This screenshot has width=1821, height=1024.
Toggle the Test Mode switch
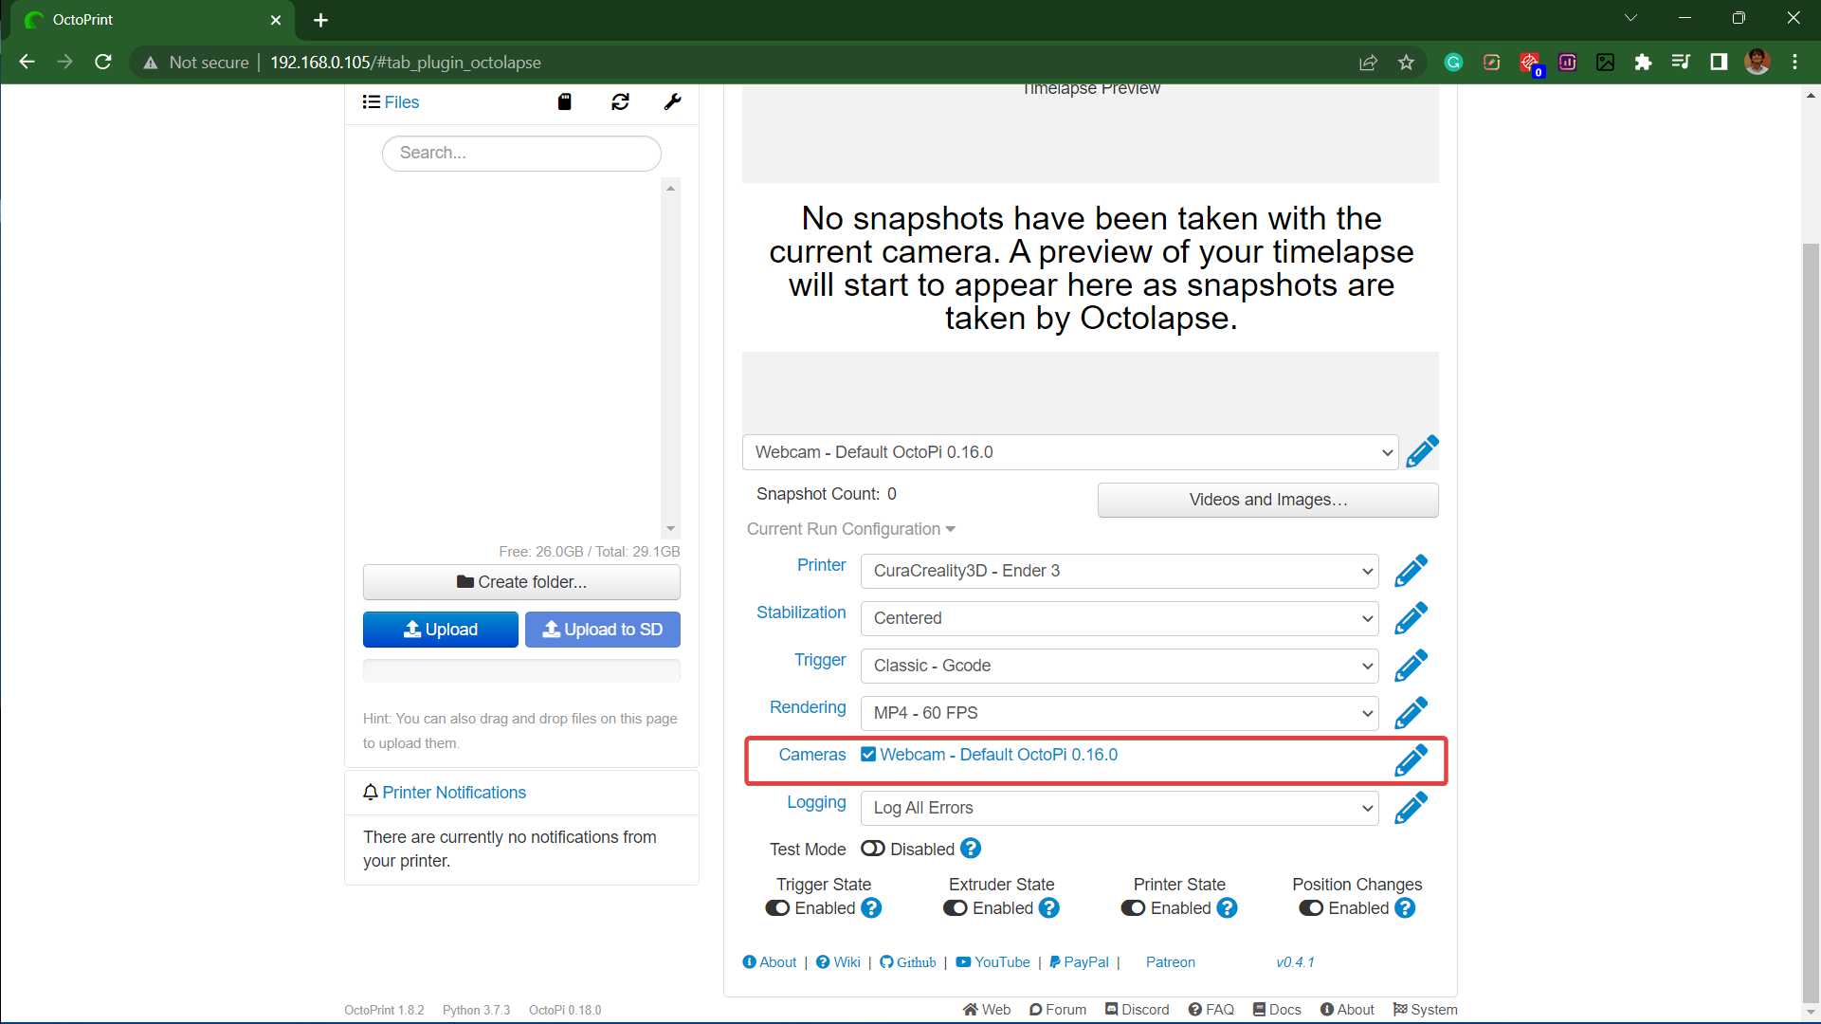872,849
